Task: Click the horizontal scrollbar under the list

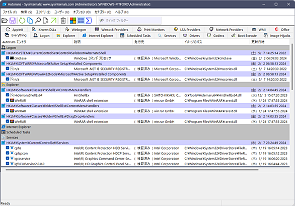Action: click(x=132, y=170)
